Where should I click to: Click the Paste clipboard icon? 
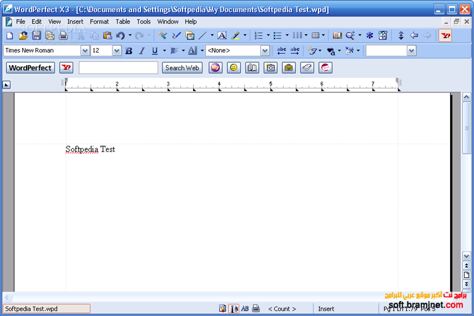click(107, 35)
